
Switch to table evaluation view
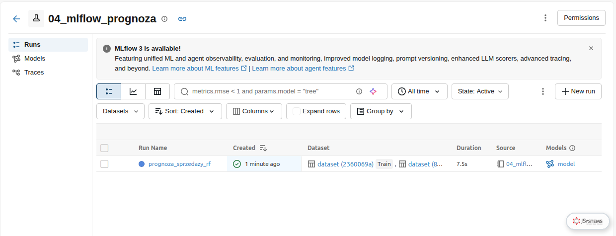[157, 91]
